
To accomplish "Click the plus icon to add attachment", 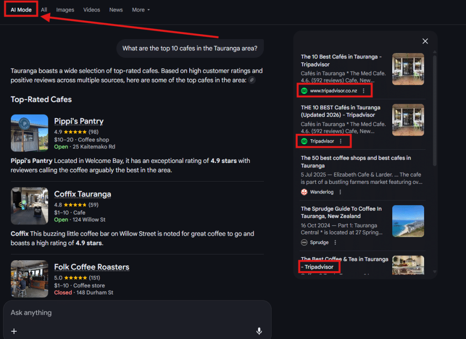I will [x=14, y=331].
